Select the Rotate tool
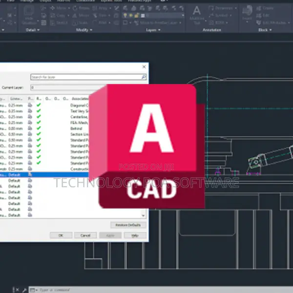293x293 pixels. pos(81,8)
